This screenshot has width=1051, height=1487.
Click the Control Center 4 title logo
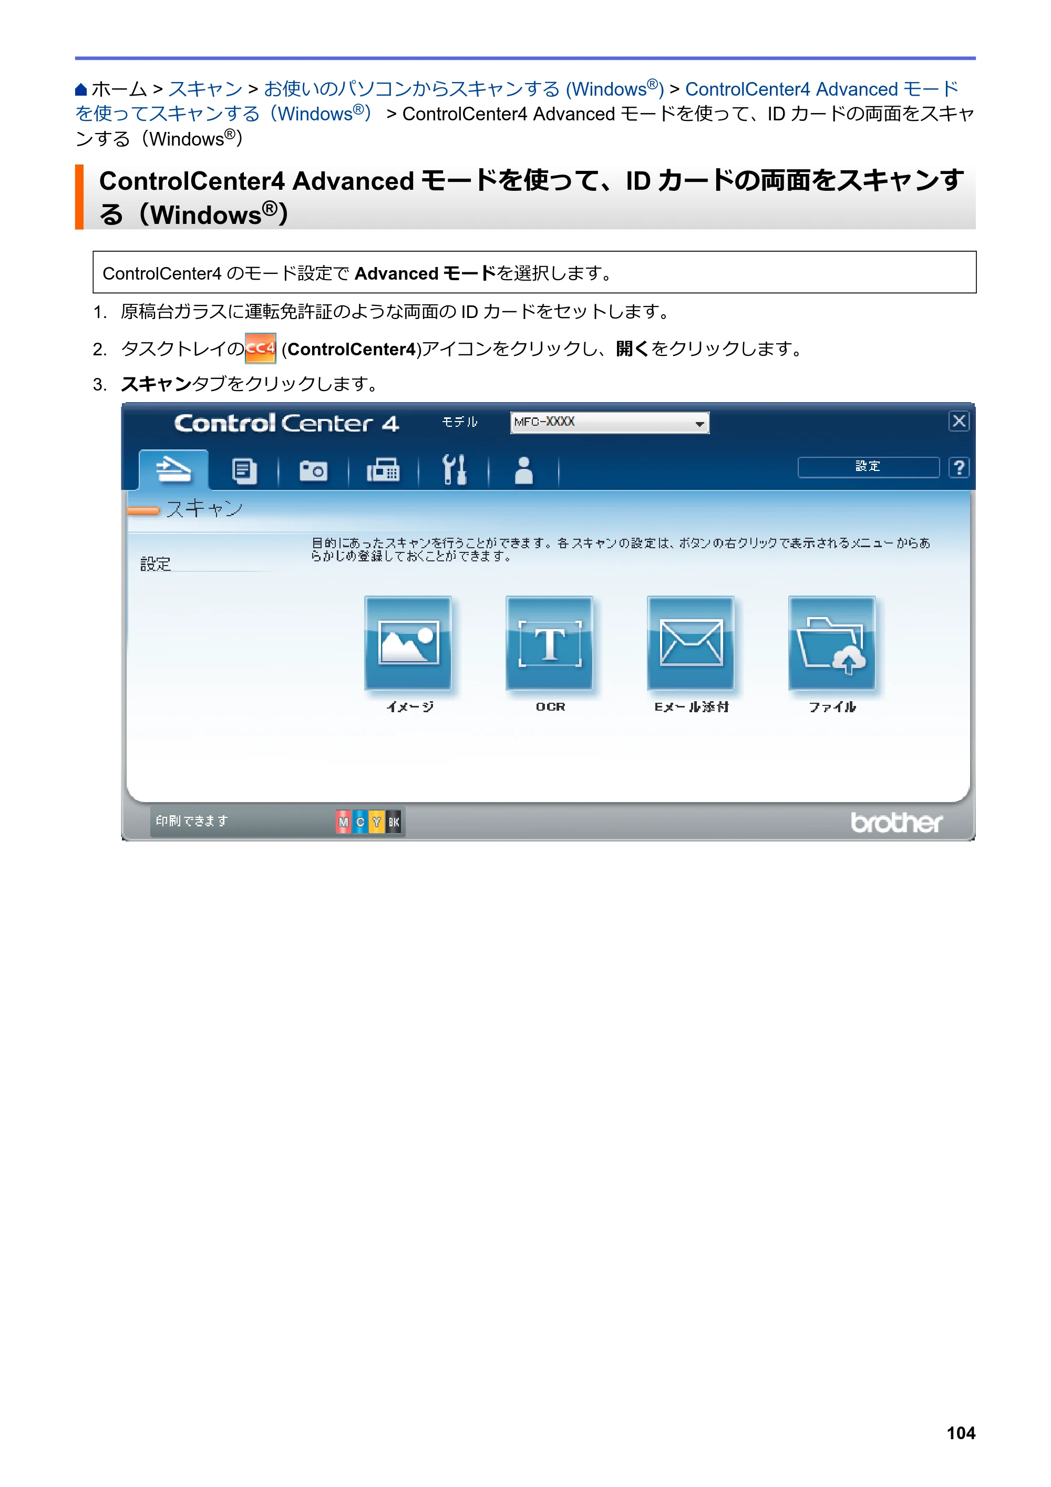click(286, 424)
